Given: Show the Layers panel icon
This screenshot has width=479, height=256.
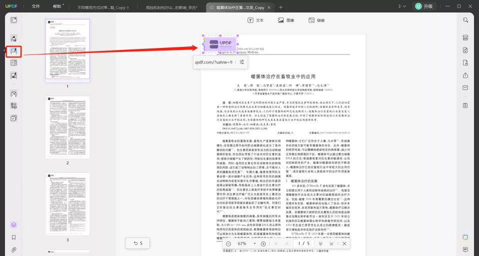Looking at the screenshot, I should 13,225.
